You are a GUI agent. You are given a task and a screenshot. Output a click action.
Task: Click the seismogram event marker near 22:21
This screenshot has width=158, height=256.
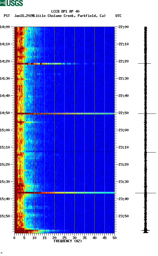145,63
